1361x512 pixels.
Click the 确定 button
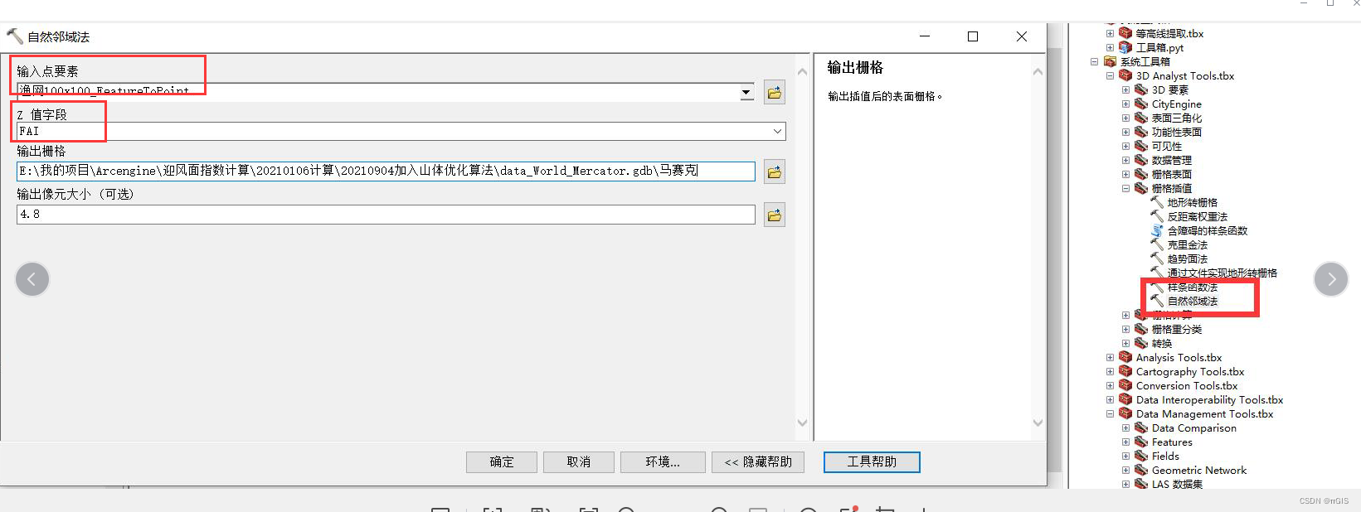point(502,462)
